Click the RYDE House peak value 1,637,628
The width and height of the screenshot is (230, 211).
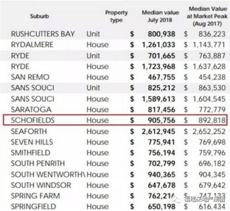[209, 67]
